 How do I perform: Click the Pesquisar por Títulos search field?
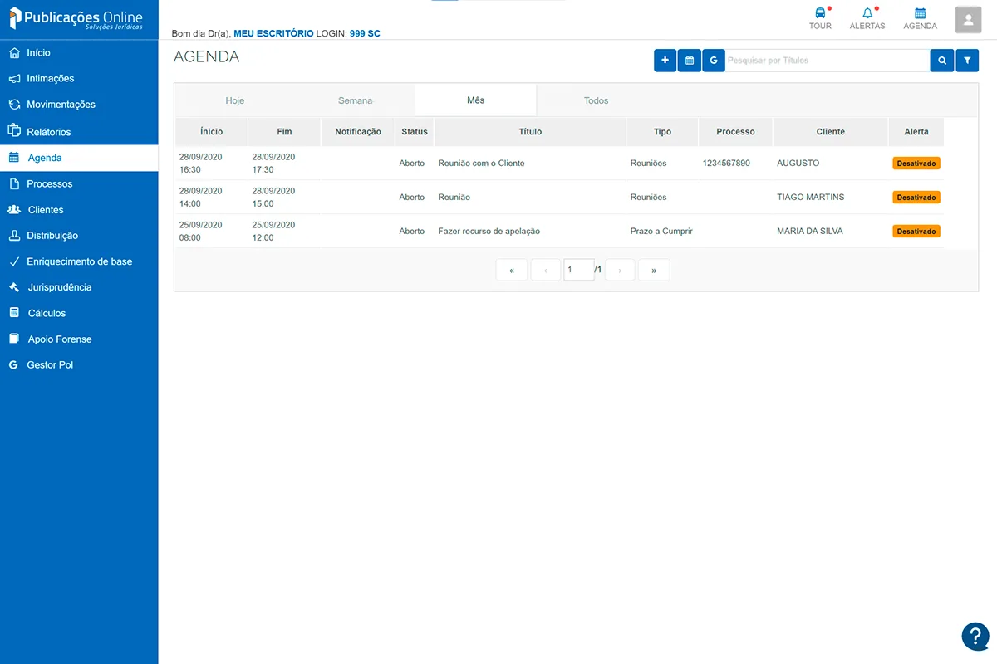(827, 61)
